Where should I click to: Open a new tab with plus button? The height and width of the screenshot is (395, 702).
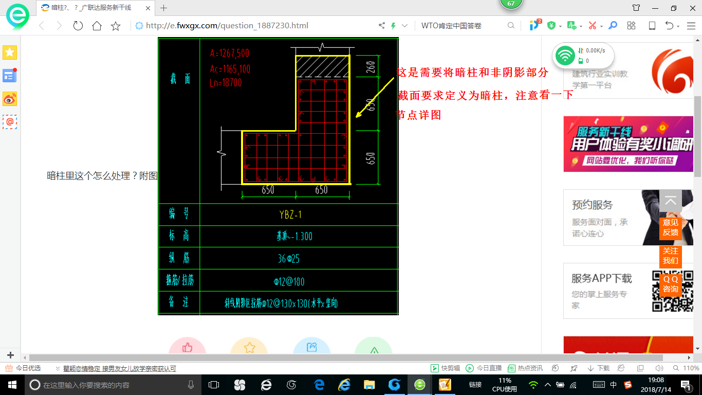click(x=164, y=8)
